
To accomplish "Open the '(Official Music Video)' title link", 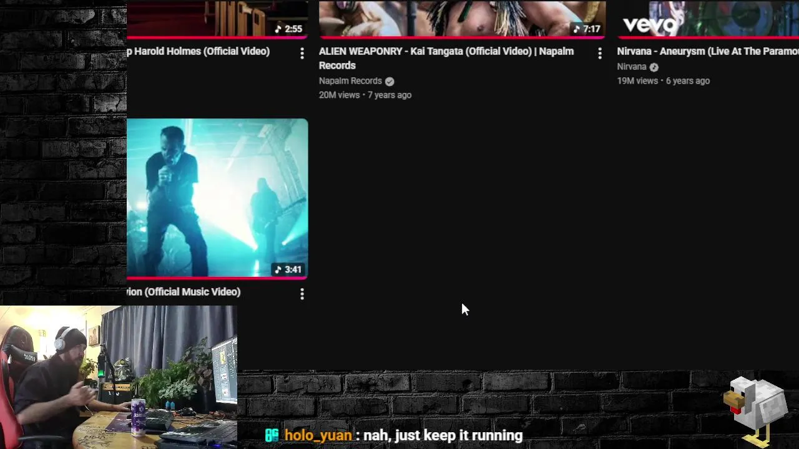I will point(184,292).
